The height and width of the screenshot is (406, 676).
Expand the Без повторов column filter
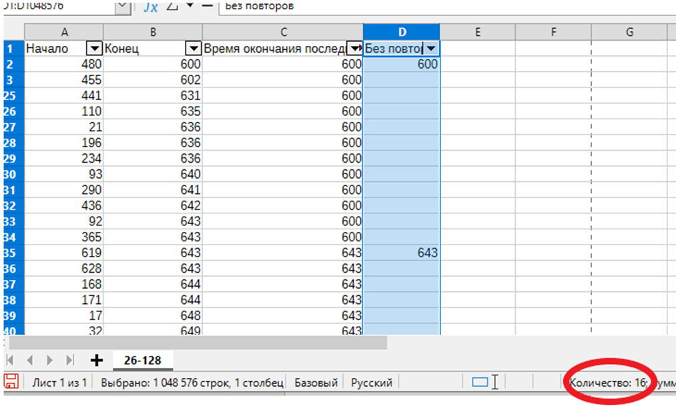pos(431,49)
